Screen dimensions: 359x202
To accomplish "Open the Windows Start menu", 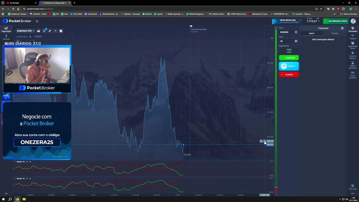I will tap(3, 199).
